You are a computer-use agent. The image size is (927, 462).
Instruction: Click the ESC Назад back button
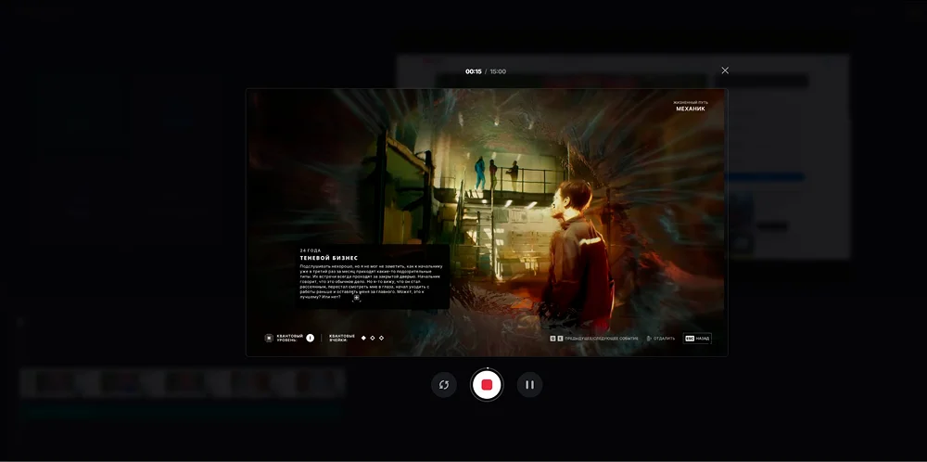click(x=697, y=339)
